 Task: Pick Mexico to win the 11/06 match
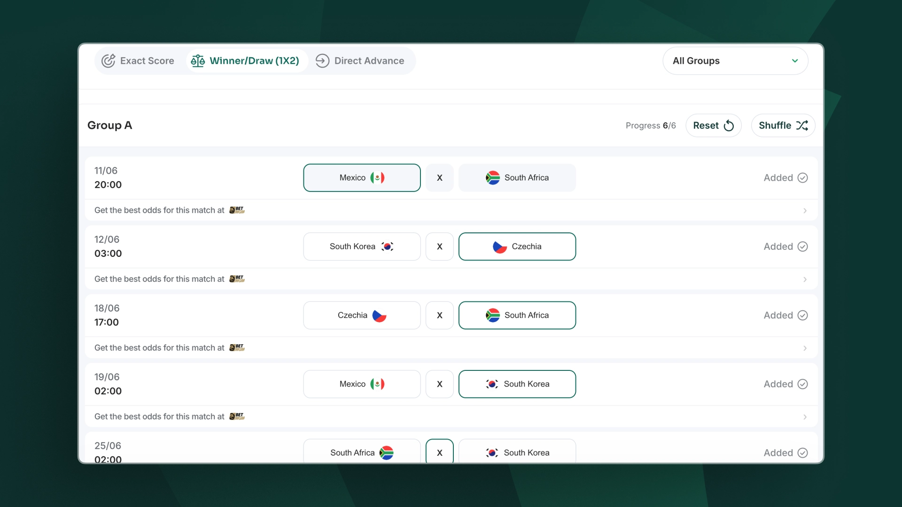click(x=362, y=177)
